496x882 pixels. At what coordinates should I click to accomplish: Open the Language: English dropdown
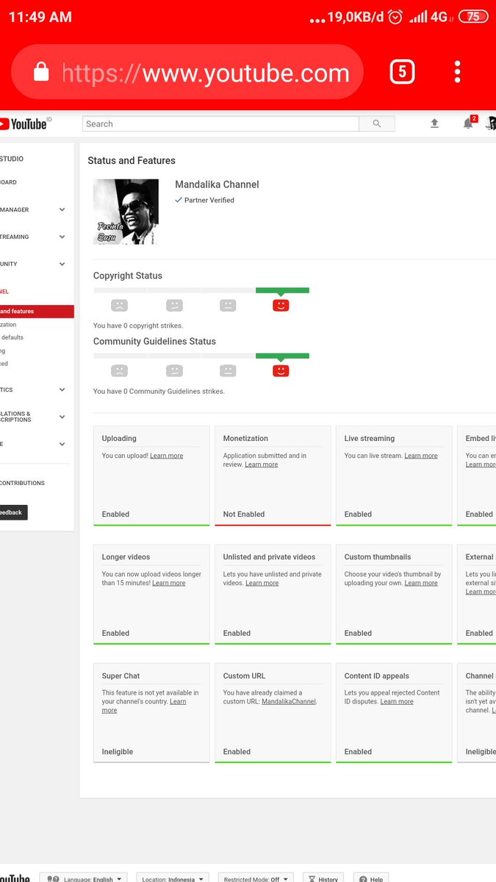[x=83, y=878]
